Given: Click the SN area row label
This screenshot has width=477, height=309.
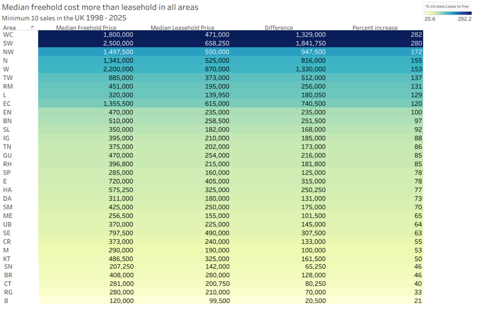Looking at the screenshot, I should pyautogui.click(x=8, y=267).
